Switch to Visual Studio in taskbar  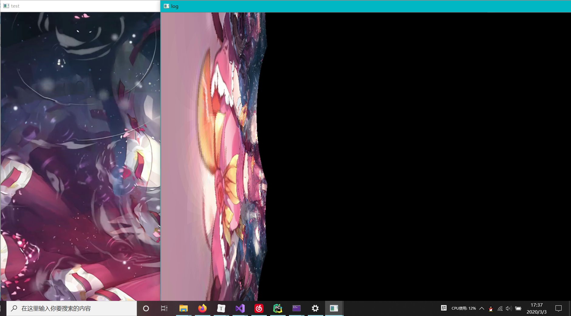(240, 308)
